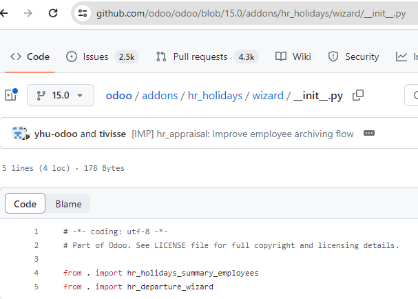
Task: Open yhu-odoo author profile link
Action: 56,134
